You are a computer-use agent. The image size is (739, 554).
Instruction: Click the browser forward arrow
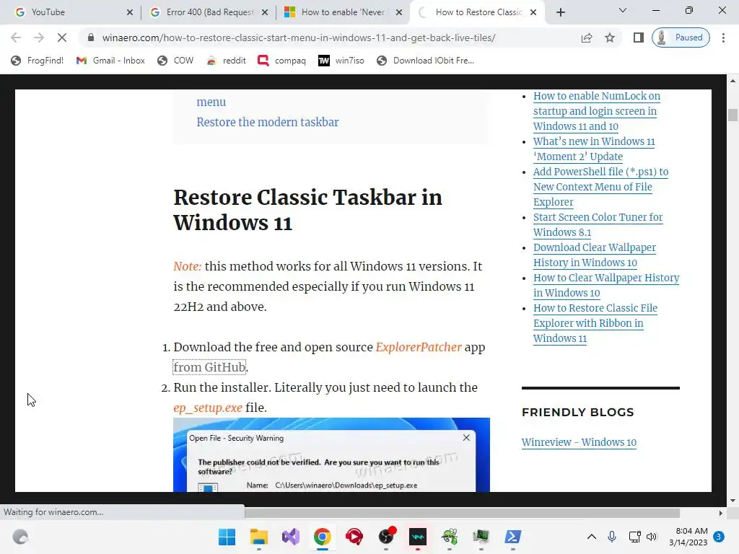click(39, 38)
